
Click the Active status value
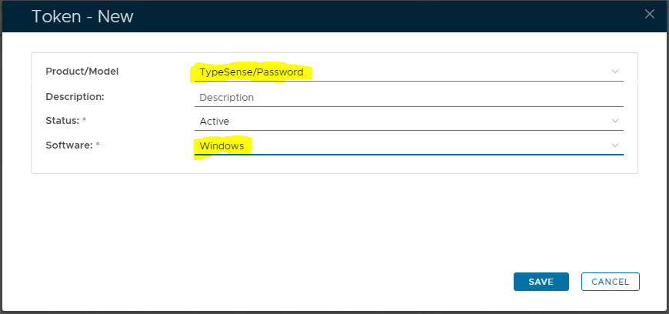[215, 121]
